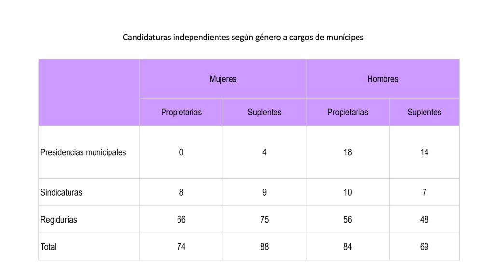This screenshot has height=277, width=494.
Task: Click the Sindicaturas row label
Action: coord(61,192)
